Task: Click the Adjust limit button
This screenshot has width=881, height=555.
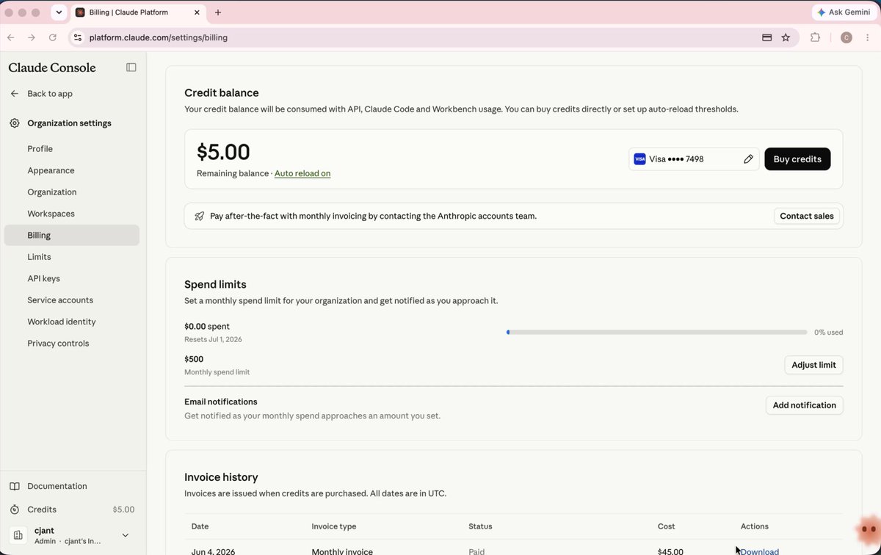Action: point(813,365)
